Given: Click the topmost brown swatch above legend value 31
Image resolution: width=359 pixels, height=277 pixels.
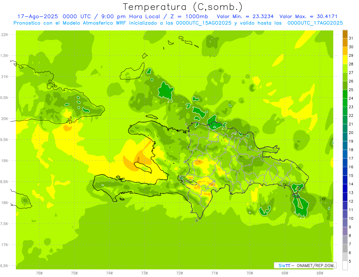Looking at the screenshot, I should click(345, 34).
